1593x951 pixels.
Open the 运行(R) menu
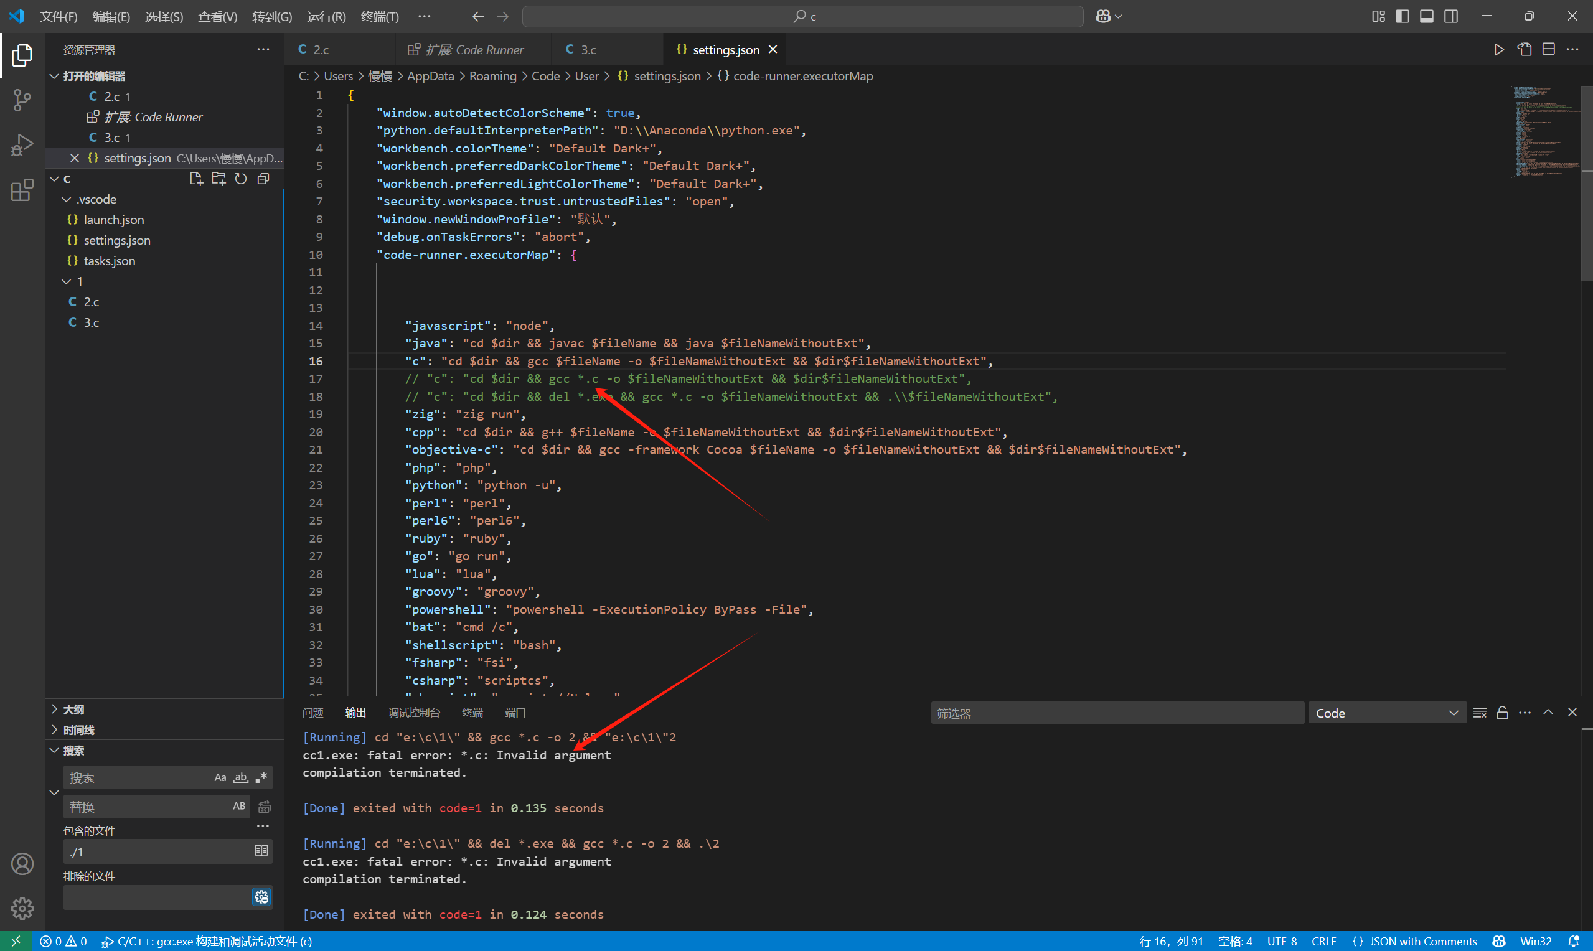coord(326,17)
